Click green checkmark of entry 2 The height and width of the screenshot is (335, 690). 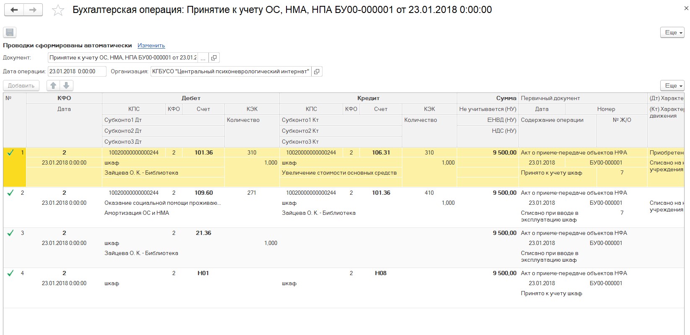[x=10, y=193]
